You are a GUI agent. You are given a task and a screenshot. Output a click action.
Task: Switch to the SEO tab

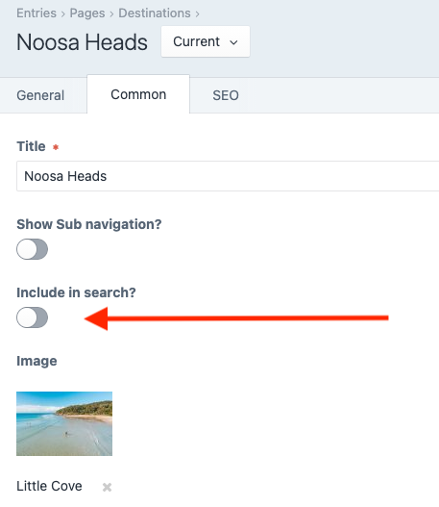point(226,95)
